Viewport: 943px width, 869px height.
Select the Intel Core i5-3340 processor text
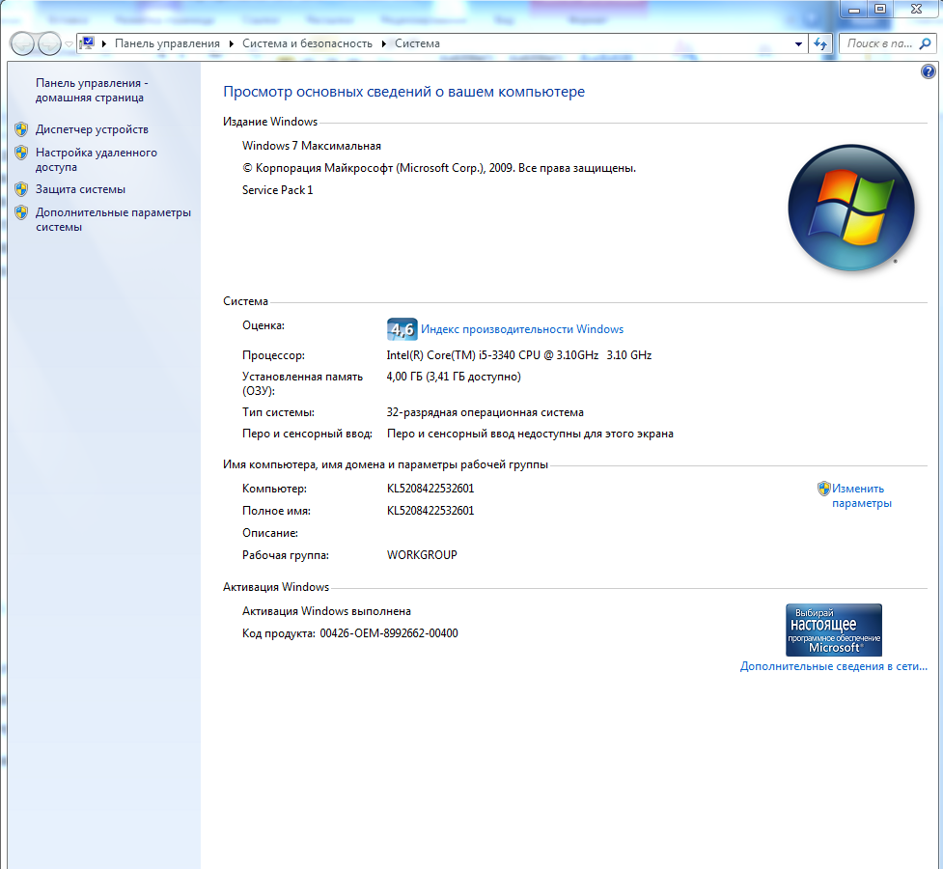(x=519, y=355)
